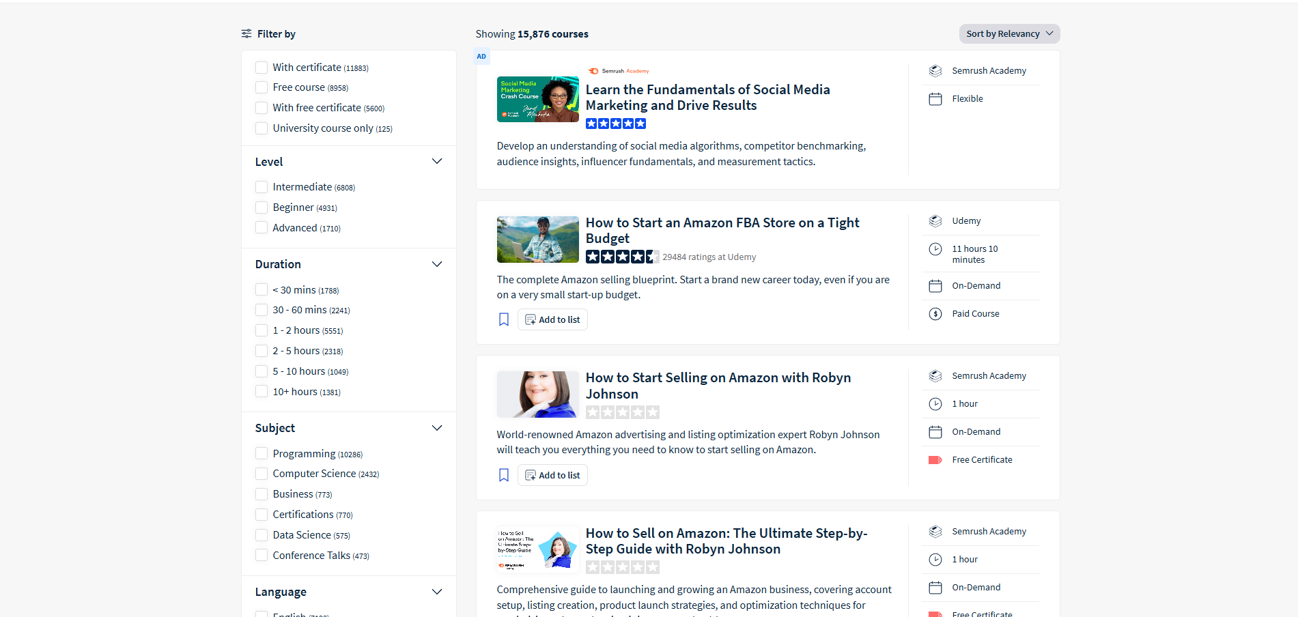The image size is (1298, 617).
Task: Tick With free certificate checkbox
Action: click(262, 108)
